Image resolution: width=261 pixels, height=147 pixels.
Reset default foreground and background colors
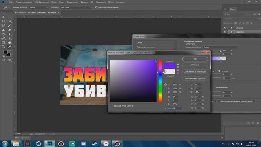pos(4,56)
